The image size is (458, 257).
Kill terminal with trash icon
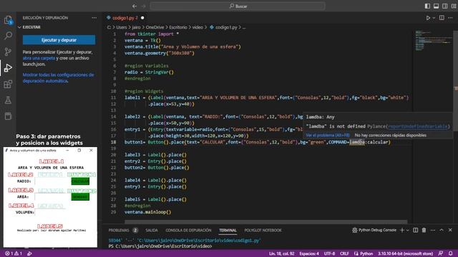424,230
